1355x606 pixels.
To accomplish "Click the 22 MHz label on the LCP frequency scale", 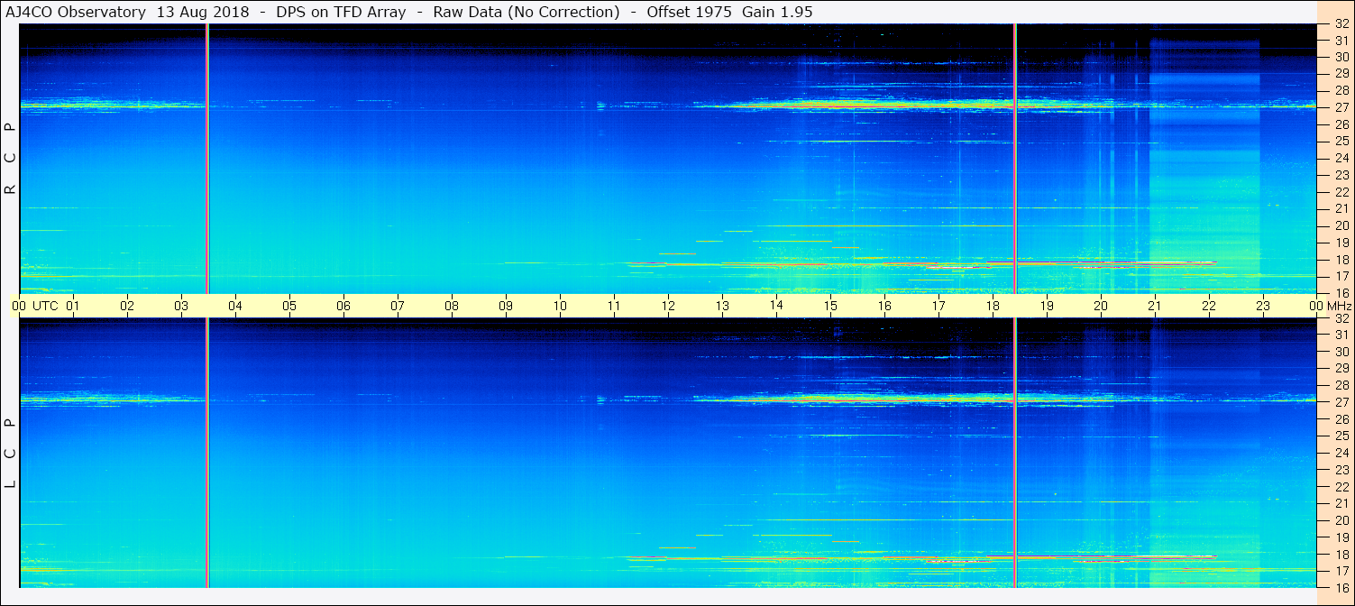I will click(x=1341, y=486).
